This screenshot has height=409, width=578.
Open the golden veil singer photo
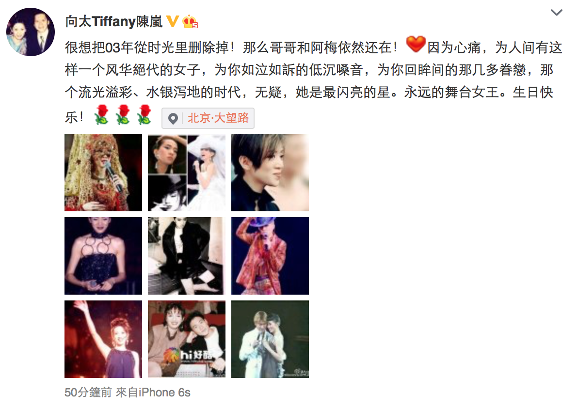pos(103,173)
